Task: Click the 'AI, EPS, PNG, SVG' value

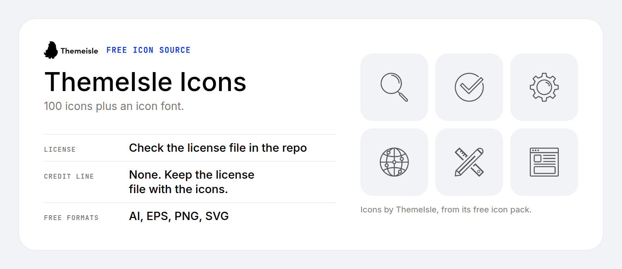Action: [x=179, y=216]
